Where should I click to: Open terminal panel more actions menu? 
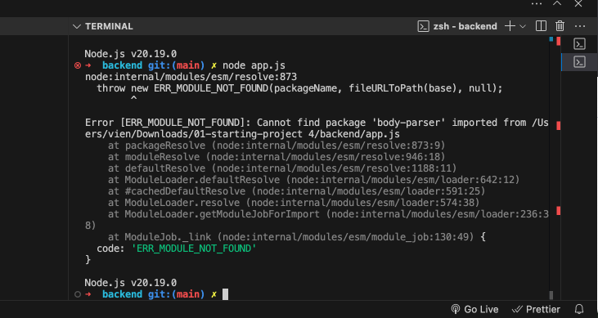(x=580, y=26)
